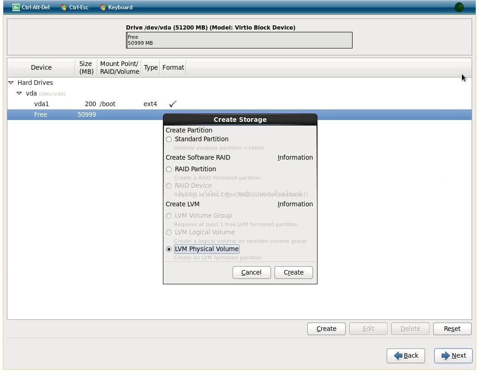This screenshot has height=378, width=479.
Task: Click the Ctrl-Alt-Del label in top bar
Action: coord(36,7)
